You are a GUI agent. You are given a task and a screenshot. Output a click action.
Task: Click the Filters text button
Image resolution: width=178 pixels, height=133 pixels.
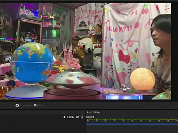point(41,106)
